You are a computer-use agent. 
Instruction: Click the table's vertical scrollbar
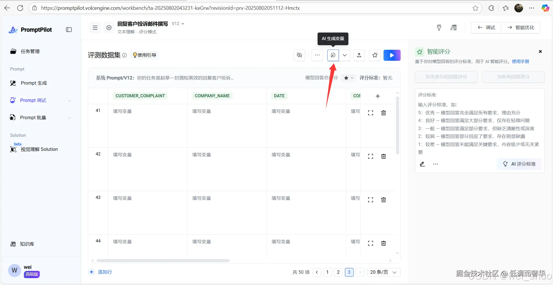pyautogui.click(x=397, y=125)
